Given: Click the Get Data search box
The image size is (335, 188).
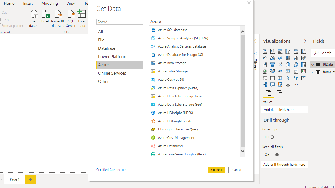Looking at the screenshot, I should click(120, 22).
